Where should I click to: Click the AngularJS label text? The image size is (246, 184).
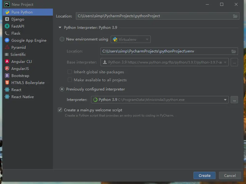click(x=20, y=68)
